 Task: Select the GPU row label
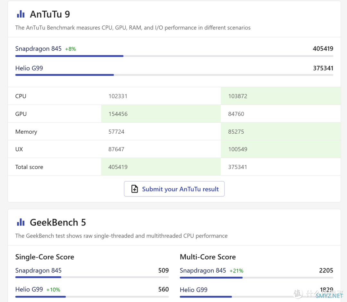pyautogui.click(x=21, y=114)
